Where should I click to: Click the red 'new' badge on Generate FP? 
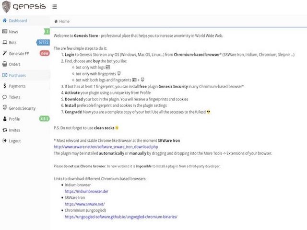point(44,54)
